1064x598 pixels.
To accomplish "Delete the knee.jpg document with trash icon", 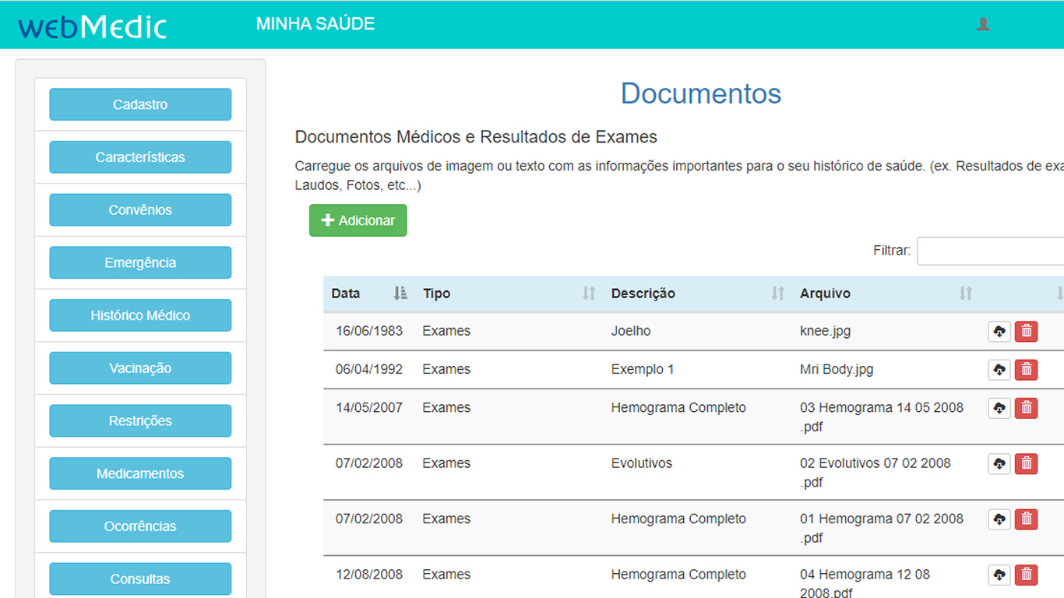I will (1026, 331).
